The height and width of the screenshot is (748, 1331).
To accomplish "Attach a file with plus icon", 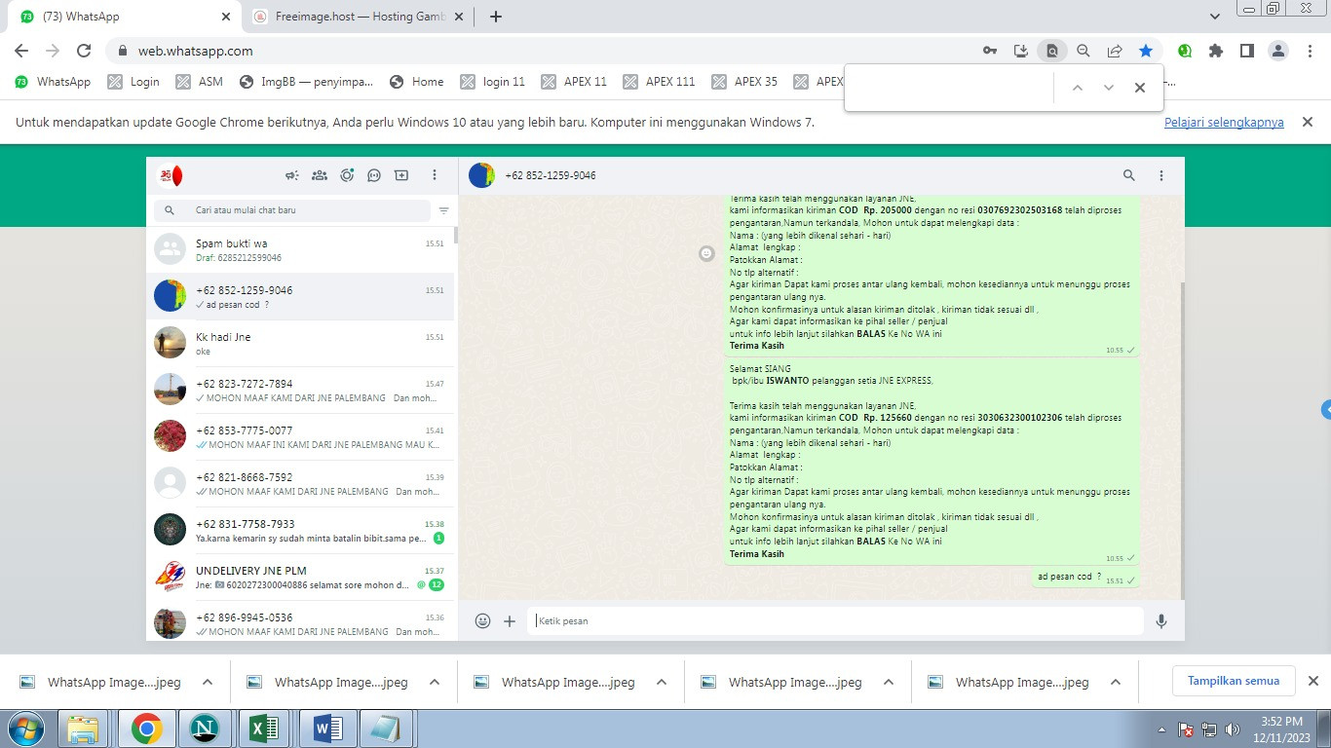I will coord(510,620).
